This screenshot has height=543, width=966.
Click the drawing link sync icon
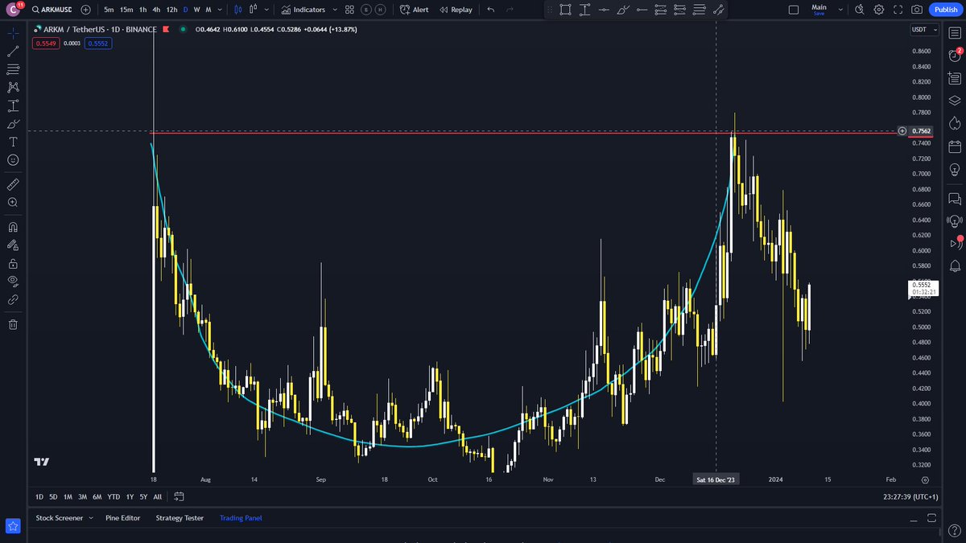[x=13, y=299]
